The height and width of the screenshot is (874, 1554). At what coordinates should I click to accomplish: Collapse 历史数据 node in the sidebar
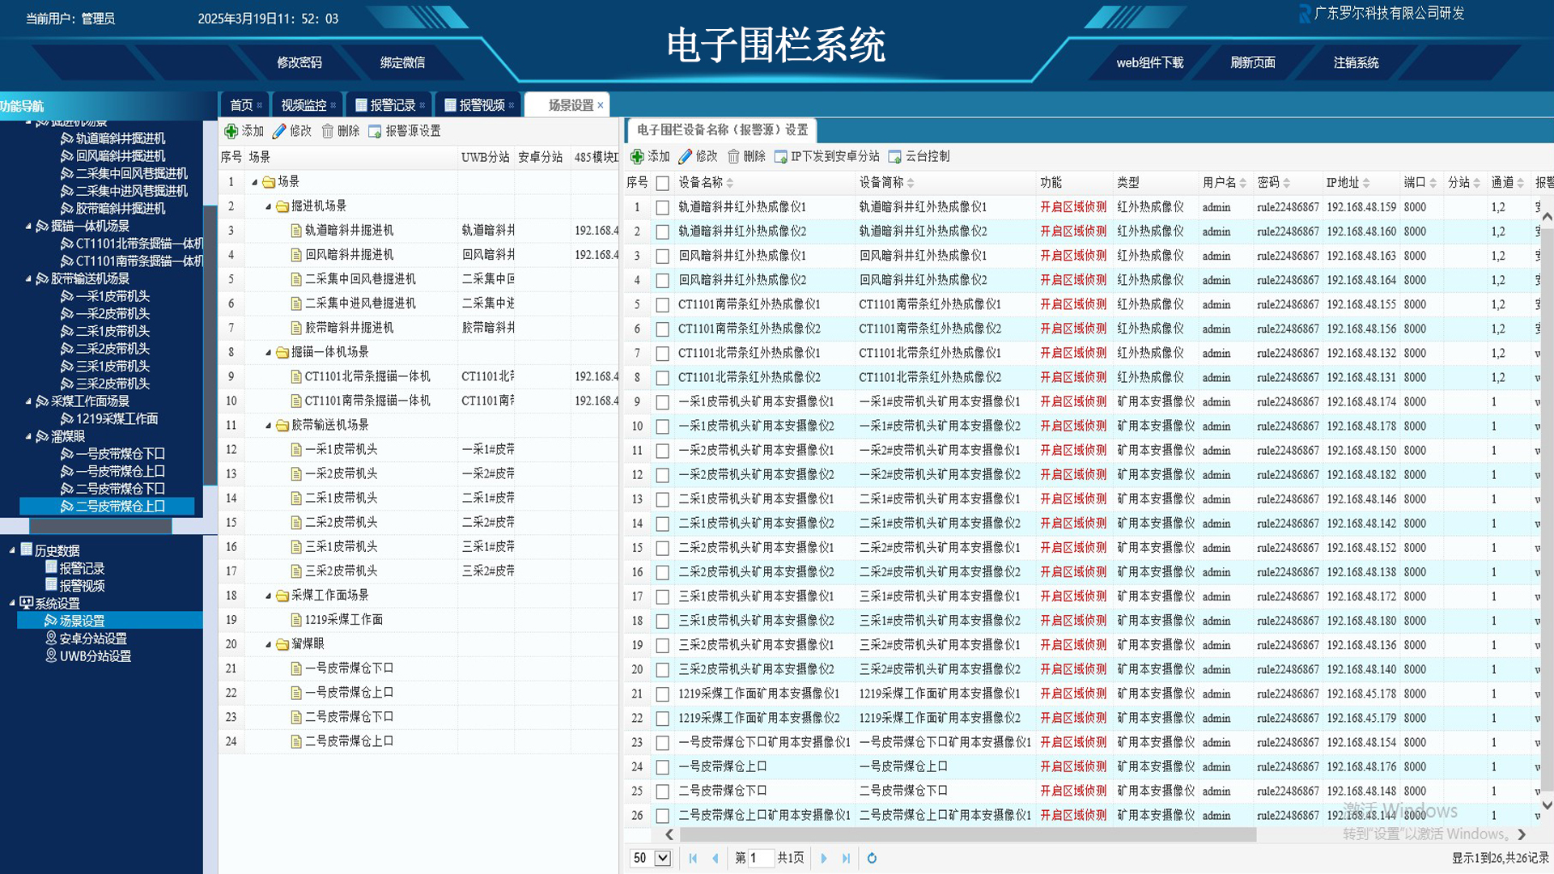(x=12, y=550)
